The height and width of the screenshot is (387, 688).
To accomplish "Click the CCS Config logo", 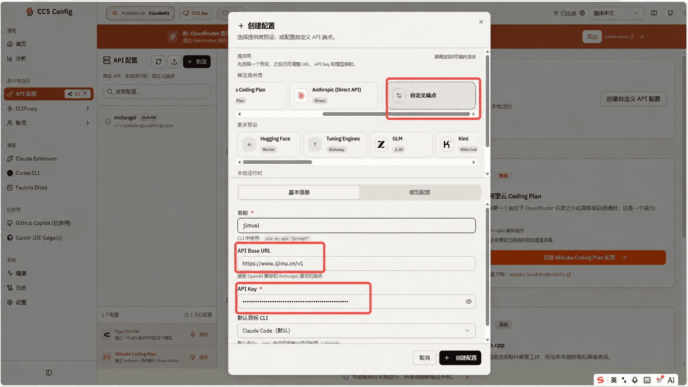I will pos(49,12).
